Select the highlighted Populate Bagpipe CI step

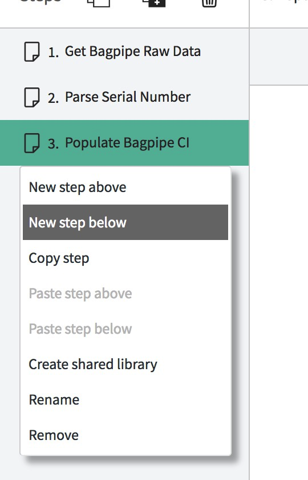coord(124,143)
